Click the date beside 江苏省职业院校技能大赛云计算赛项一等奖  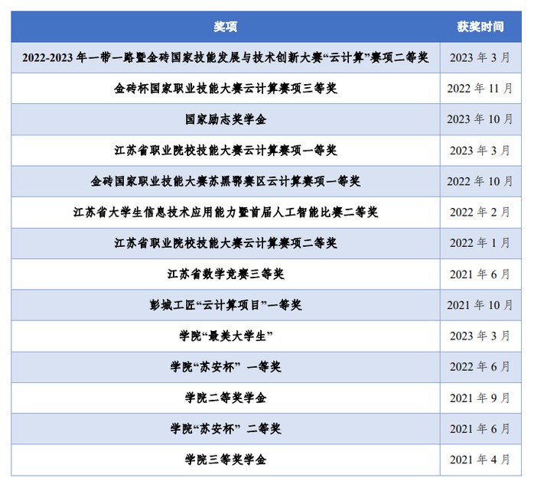click(x=480, y=151)
